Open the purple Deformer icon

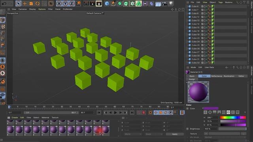tap(151, 4)
